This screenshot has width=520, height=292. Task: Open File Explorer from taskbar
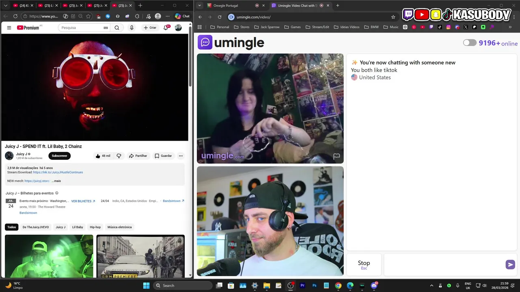point(266,286)
